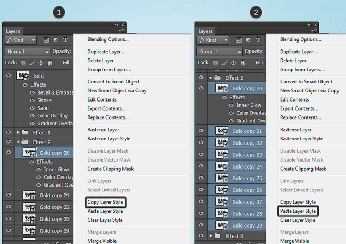This screenshot has height=244, width=346.
Task: Click type layer filter icon in right panel
Action: pos(258,40)
